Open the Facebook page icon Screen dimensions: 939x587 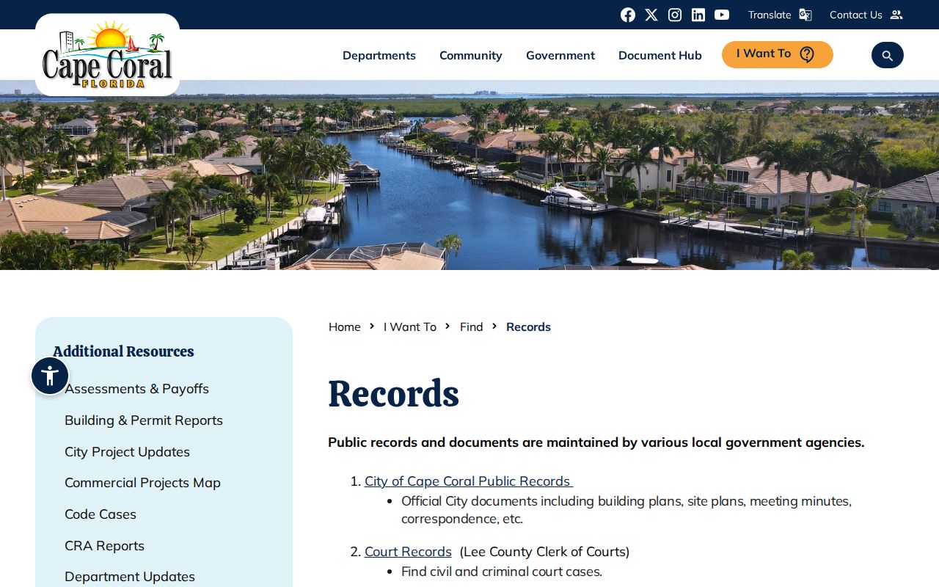[x=628, y=15]
